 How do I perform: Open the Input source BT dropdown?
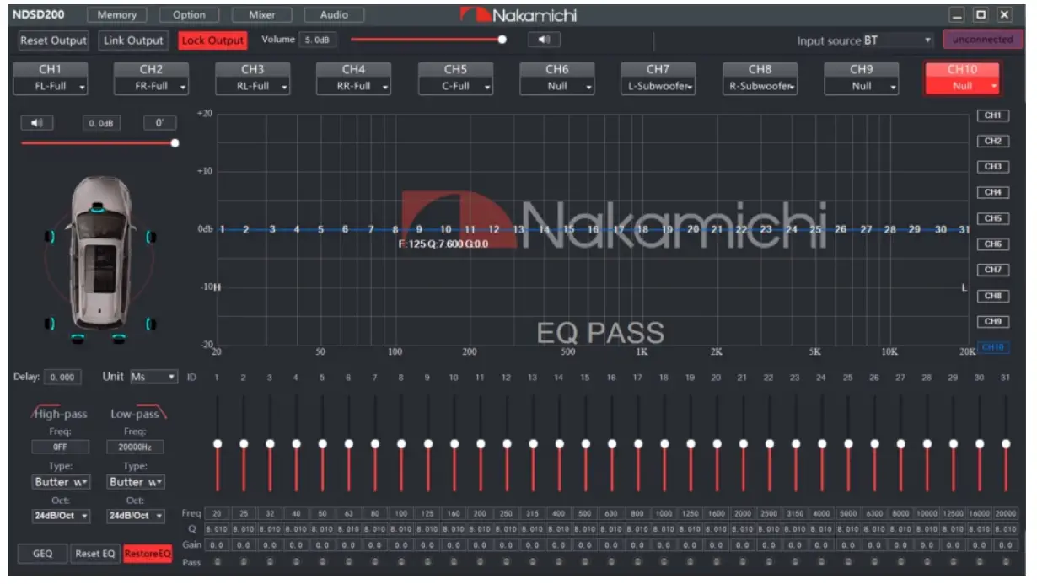pos(898,40)
